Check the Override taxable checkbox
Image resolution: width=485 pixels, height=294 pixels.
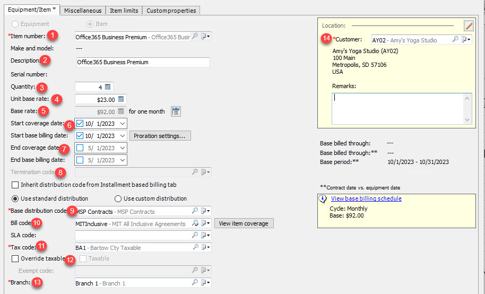point(15,258)
